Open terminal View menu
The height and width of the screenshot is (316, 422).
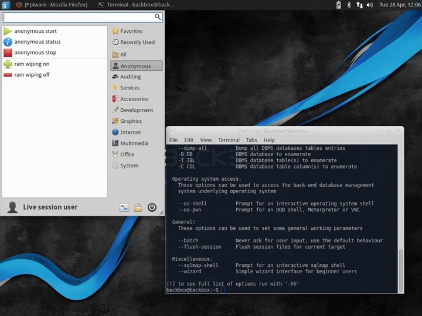[206, 140]
